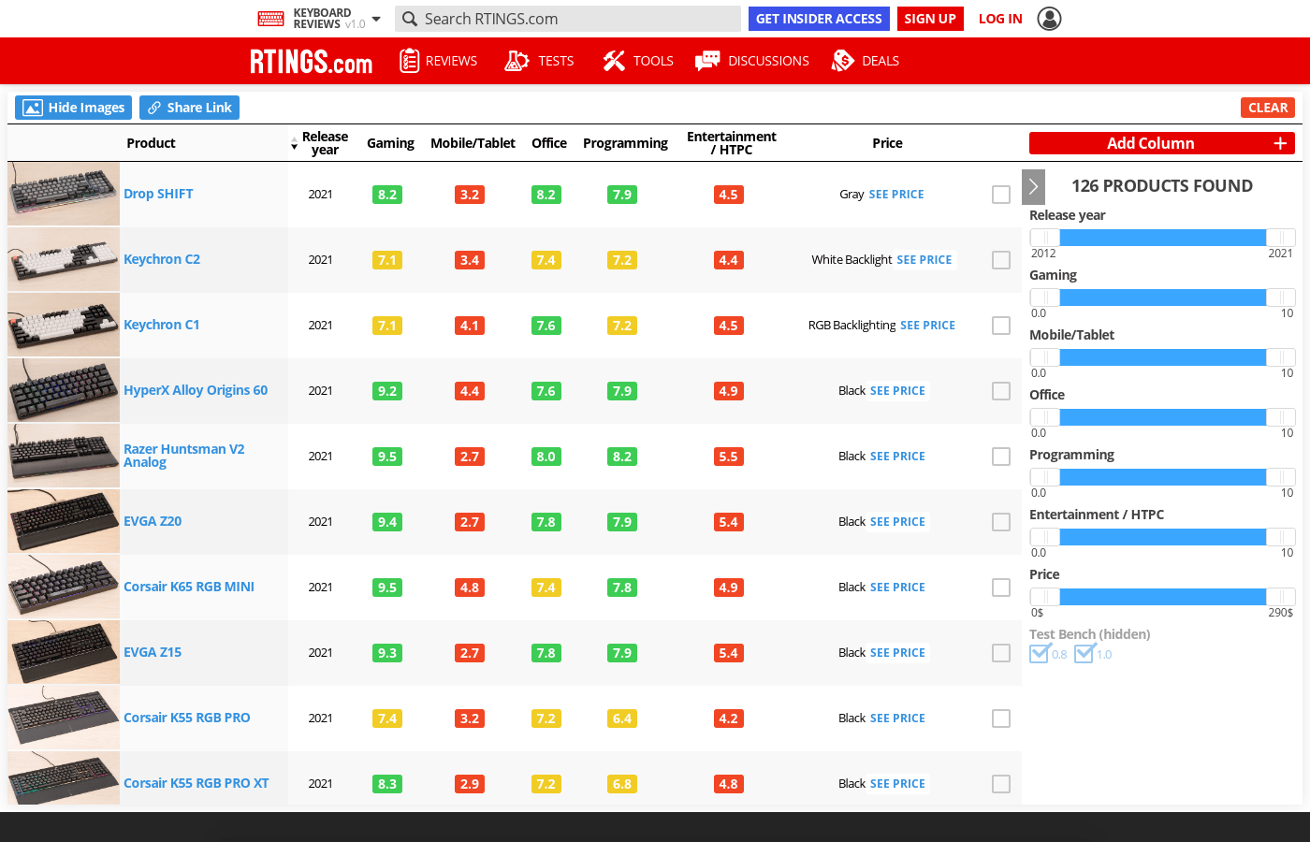1310x842 pixels.
Task: Click the Tools wrench icon
Action: coord(614,61)
